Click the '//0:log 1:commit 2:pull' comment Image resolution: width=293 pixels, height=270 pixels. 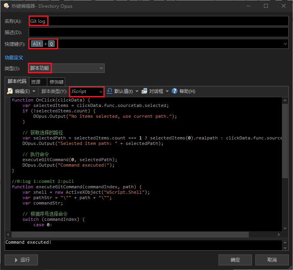point(43,181)
